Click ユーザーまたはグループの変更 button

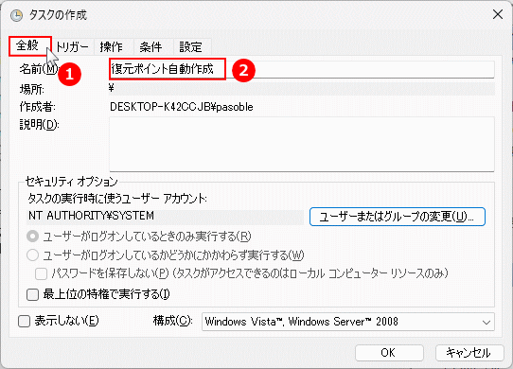pos(398,217)
